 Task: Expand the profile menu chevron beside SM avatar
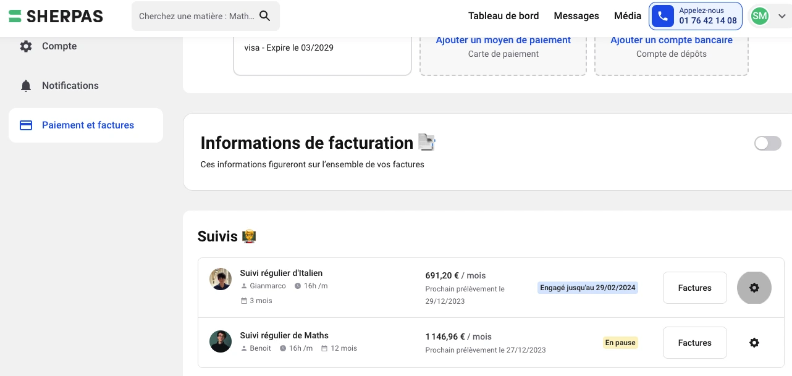(782, 16)
